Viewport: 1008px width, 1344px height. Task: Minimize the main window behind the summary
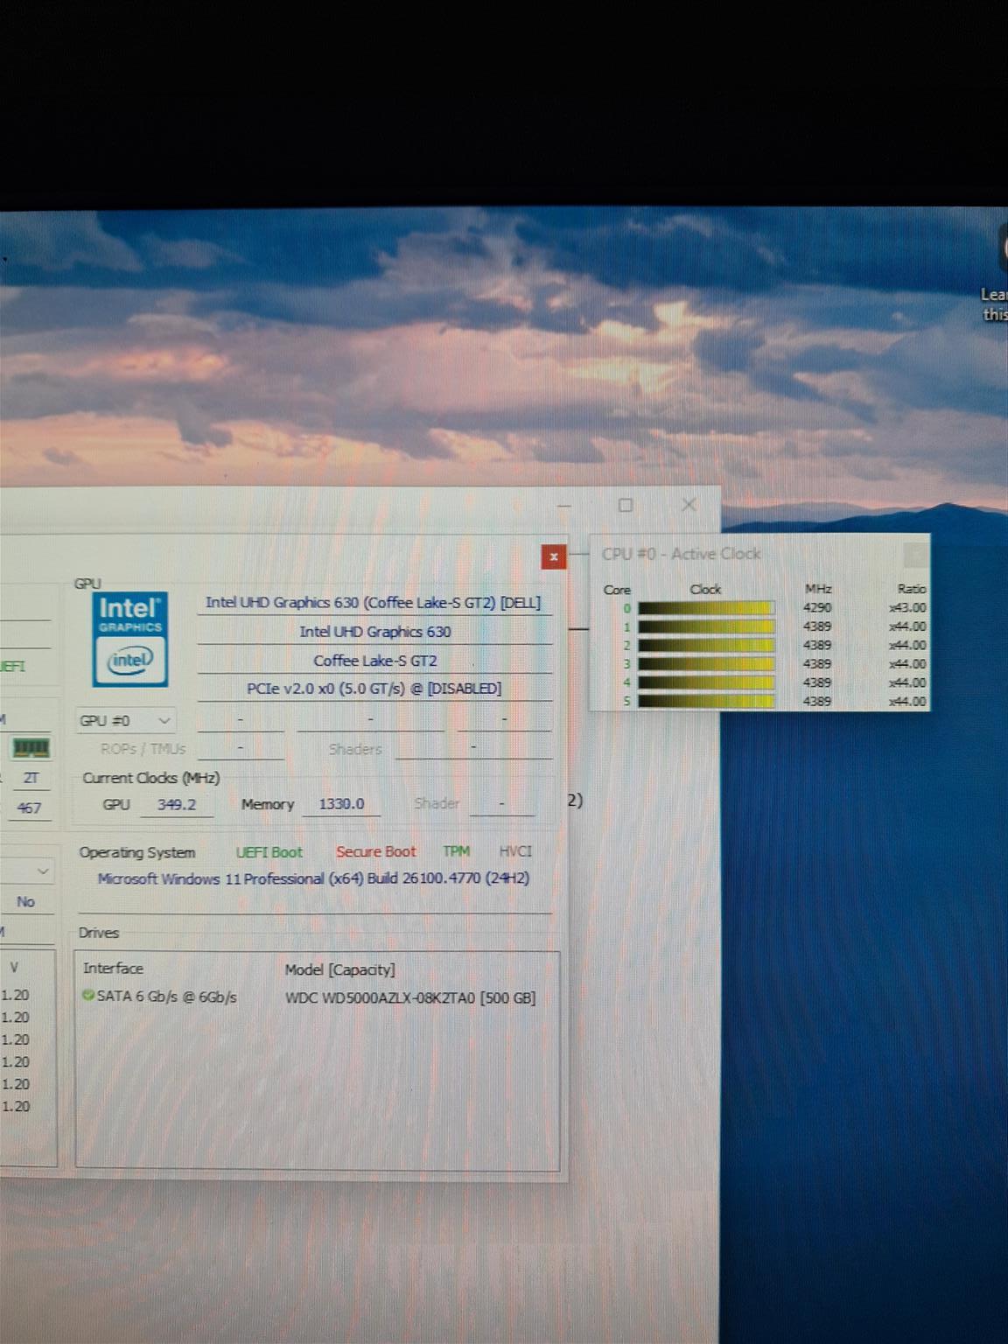tap(564, 506)
